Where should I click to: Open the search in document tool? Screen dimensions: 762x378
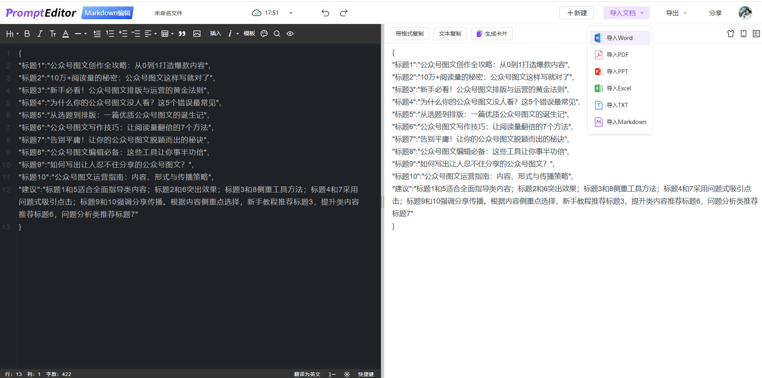[x=277, y=34]
